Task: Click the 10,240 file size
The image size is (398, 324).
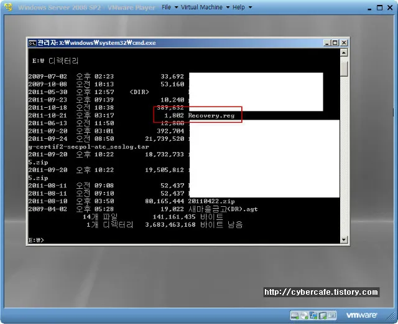Action: [172, 100]
